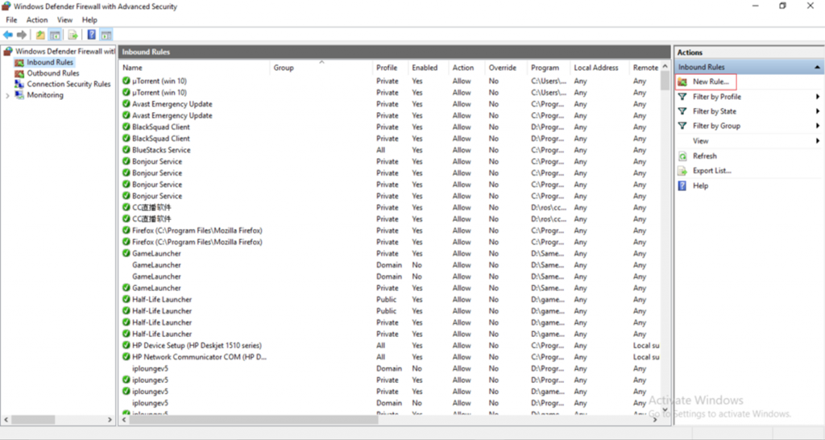Sort by the Override column header
Viewport: 825px width, 440px height.
[x=503, y=68]
